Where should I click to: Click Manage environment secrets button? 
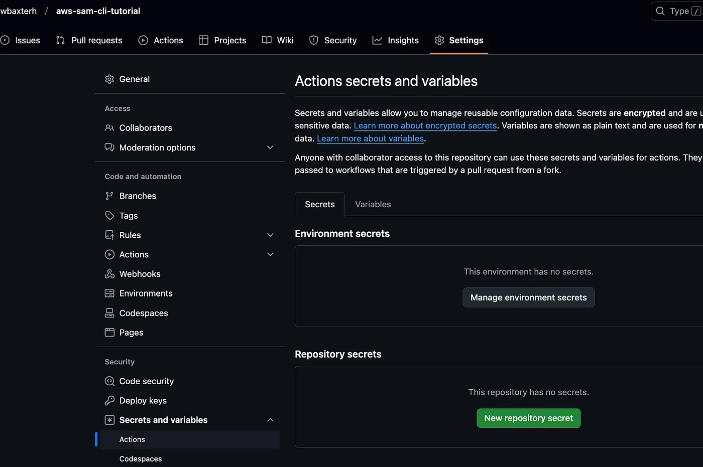[529, 297]
